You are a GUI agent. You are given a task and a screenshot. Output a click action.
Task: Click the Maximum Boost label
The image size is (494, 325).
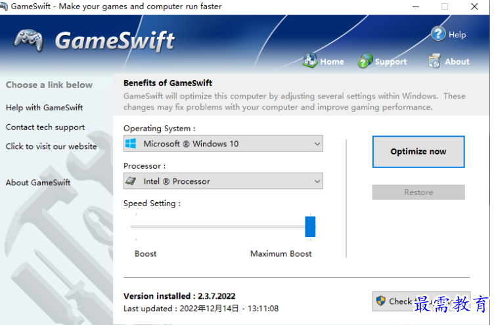click(281, 254)
